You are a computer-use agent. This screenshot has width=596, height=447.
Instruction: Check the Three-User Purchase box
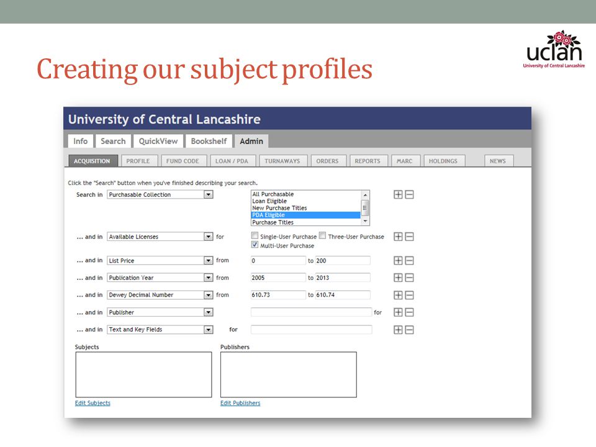[x=323, y=236]
